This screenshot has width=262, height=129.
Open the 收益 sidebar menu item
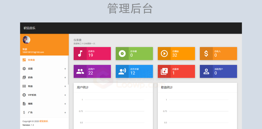point(44,86)
